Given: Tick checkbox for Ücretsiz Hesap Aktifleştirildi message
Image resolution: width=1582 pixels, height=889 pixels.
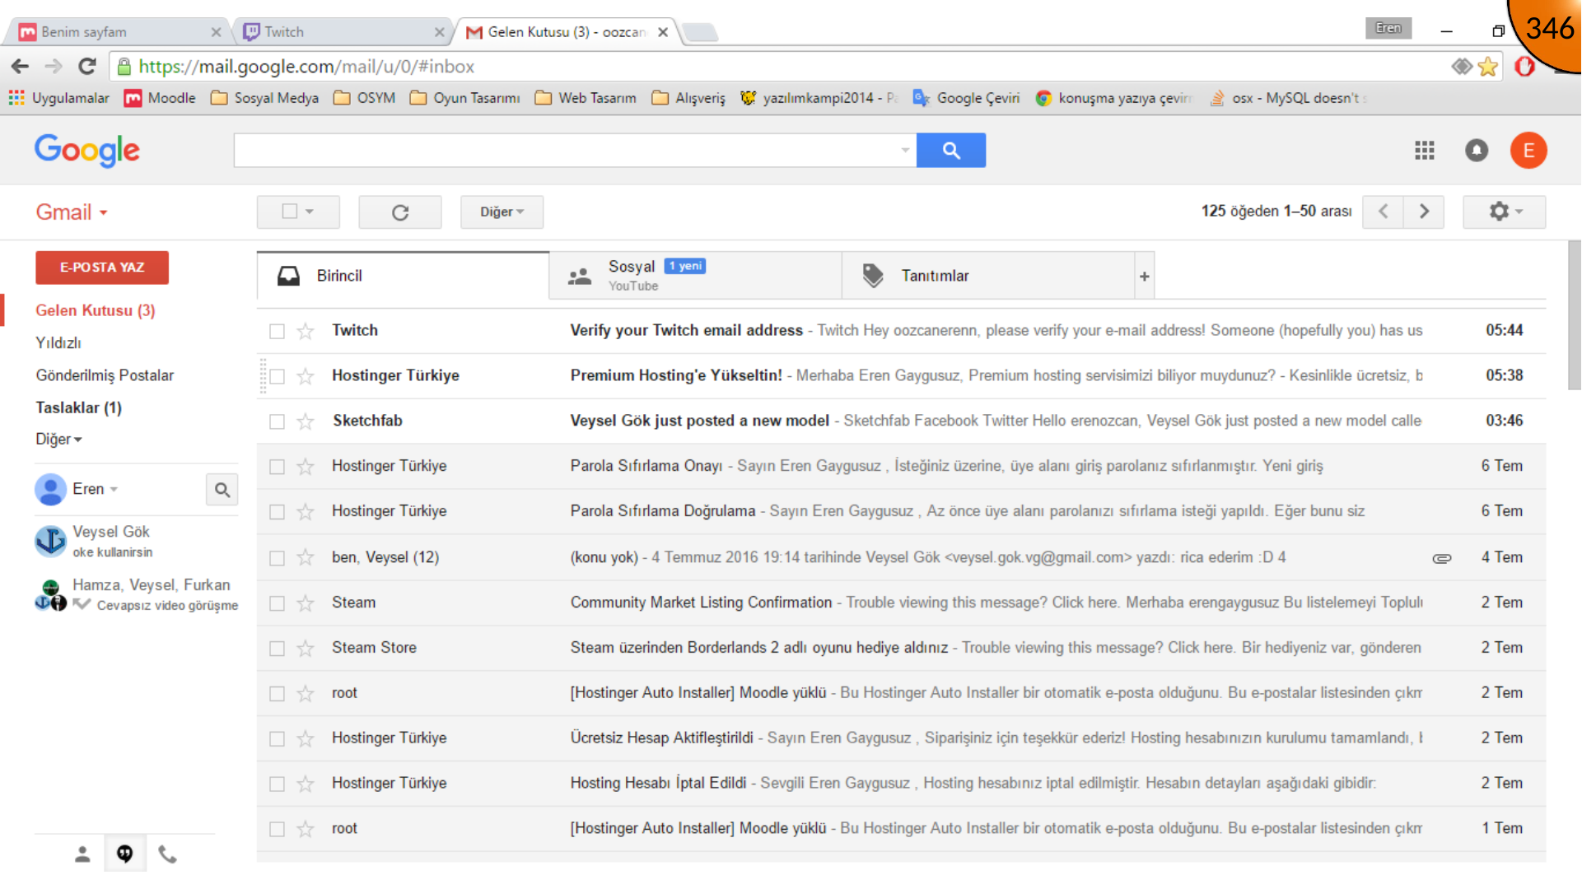Looking at the screenshot, I should (277, 739).
